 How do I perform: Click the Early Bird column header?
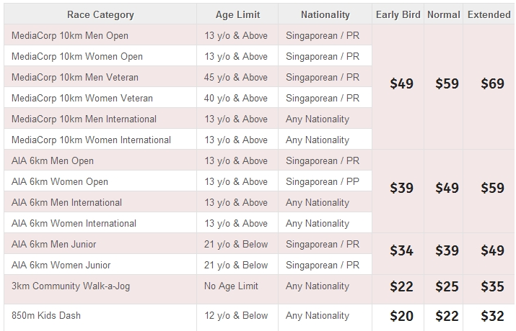pyautogui.click(x=398, y=14)
